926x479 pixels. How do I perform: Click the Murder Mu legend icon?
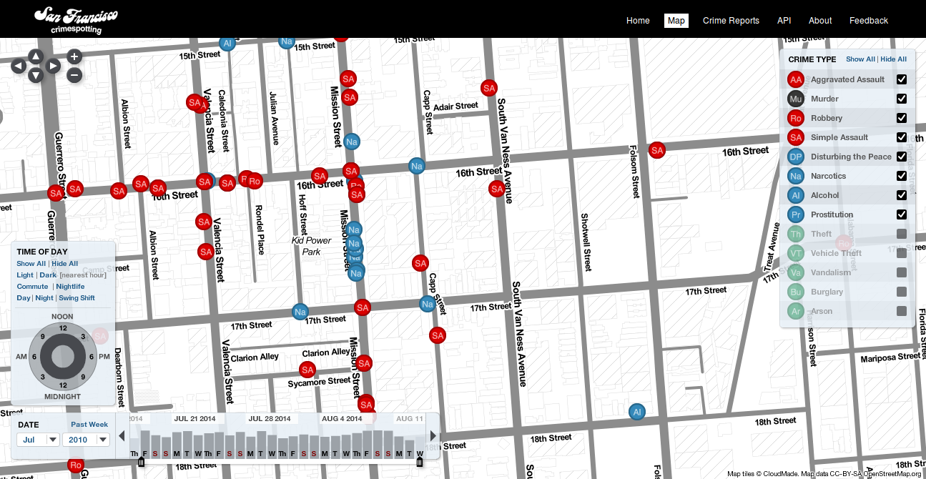[x=796, y=99]
